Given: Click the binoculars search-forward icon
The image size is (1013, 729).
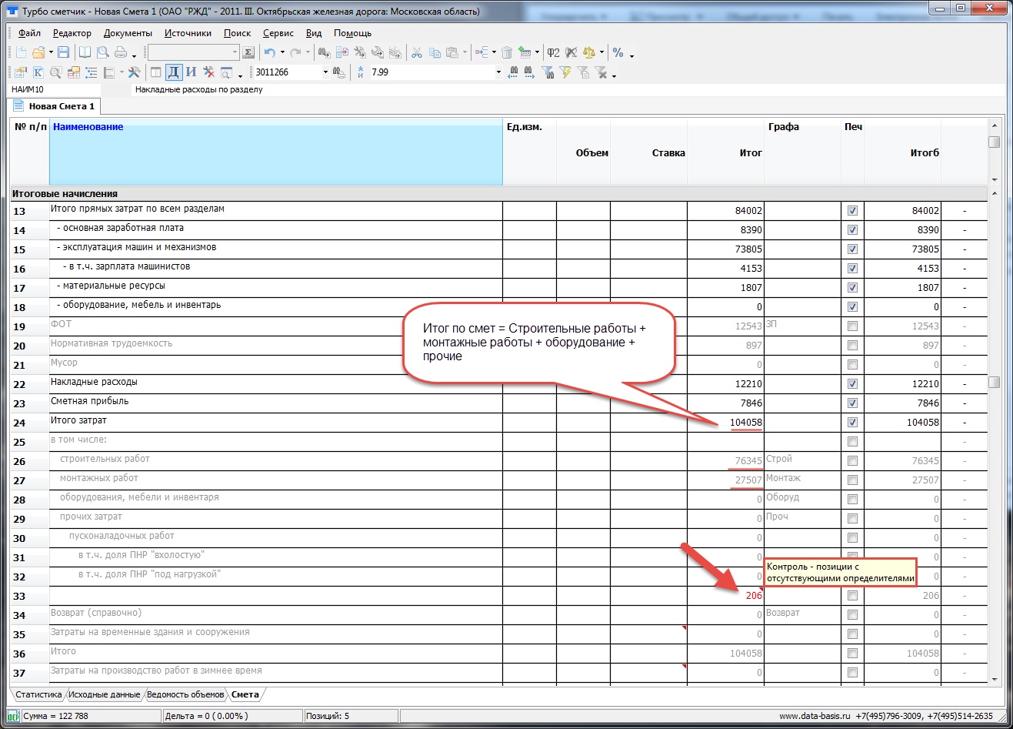Looking at the screenshot, I should pyautogui.click(x=529, y=72).
